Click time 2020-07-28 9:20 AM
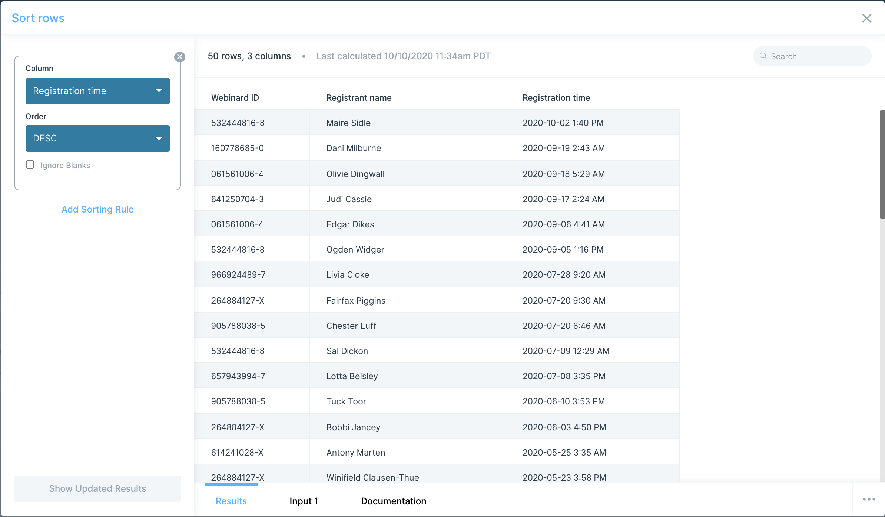The width and height of the screenshot is (885, 517). (564, 274)
